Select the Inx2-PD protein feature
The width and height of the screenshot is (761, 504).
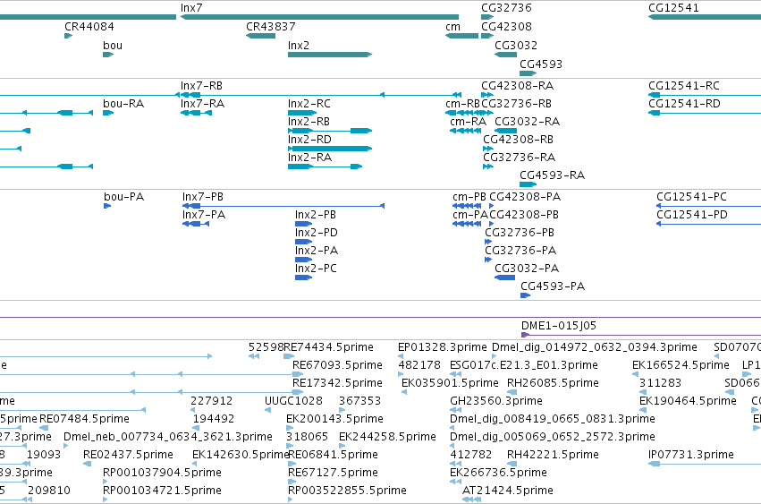click(x=303, y=242)
